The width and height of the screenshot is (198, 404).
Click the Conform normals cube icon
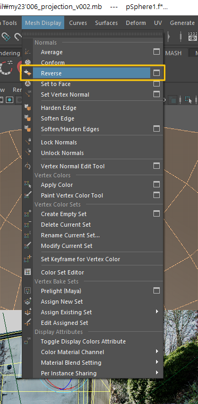(28, 62)
